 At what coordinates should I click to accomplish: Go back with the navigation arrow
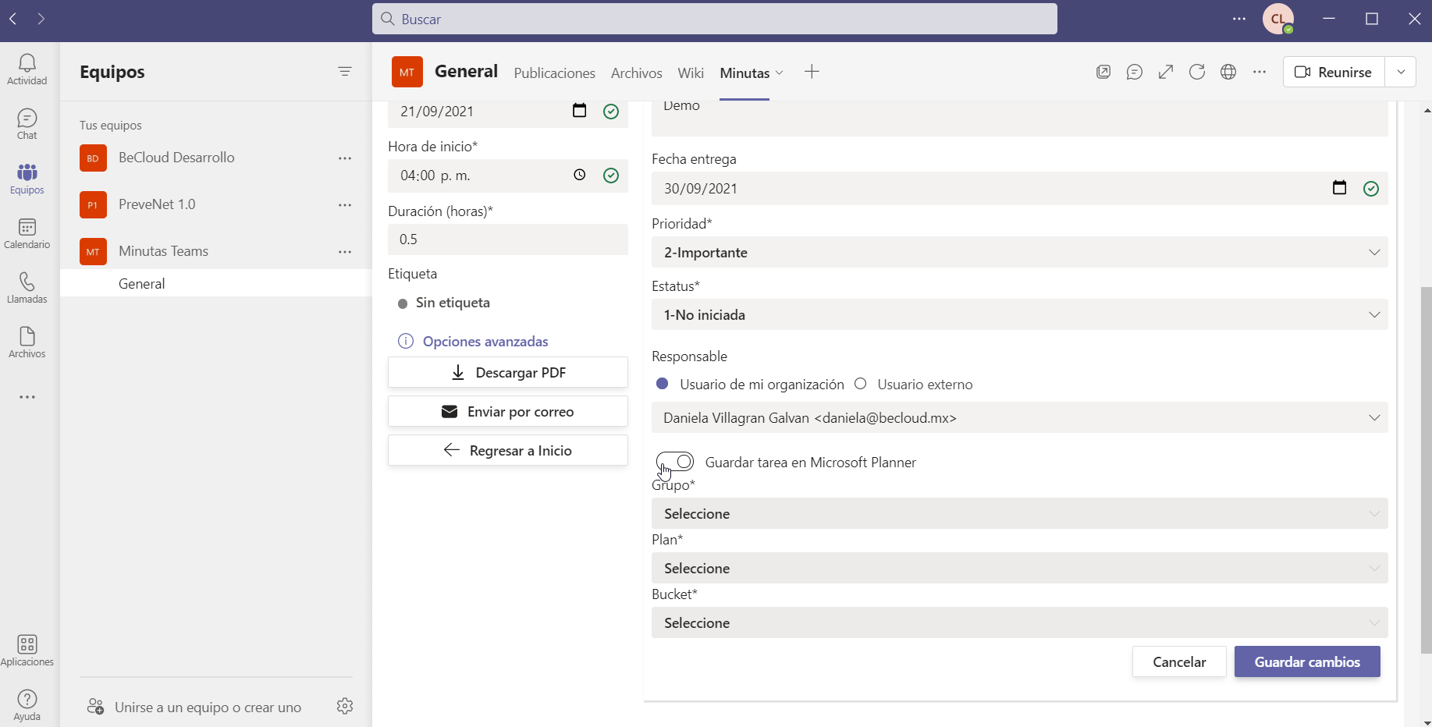13,18
